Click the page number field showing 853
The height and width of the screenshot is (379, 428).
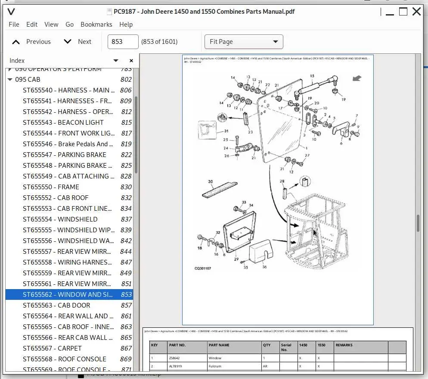coord(123,42)
